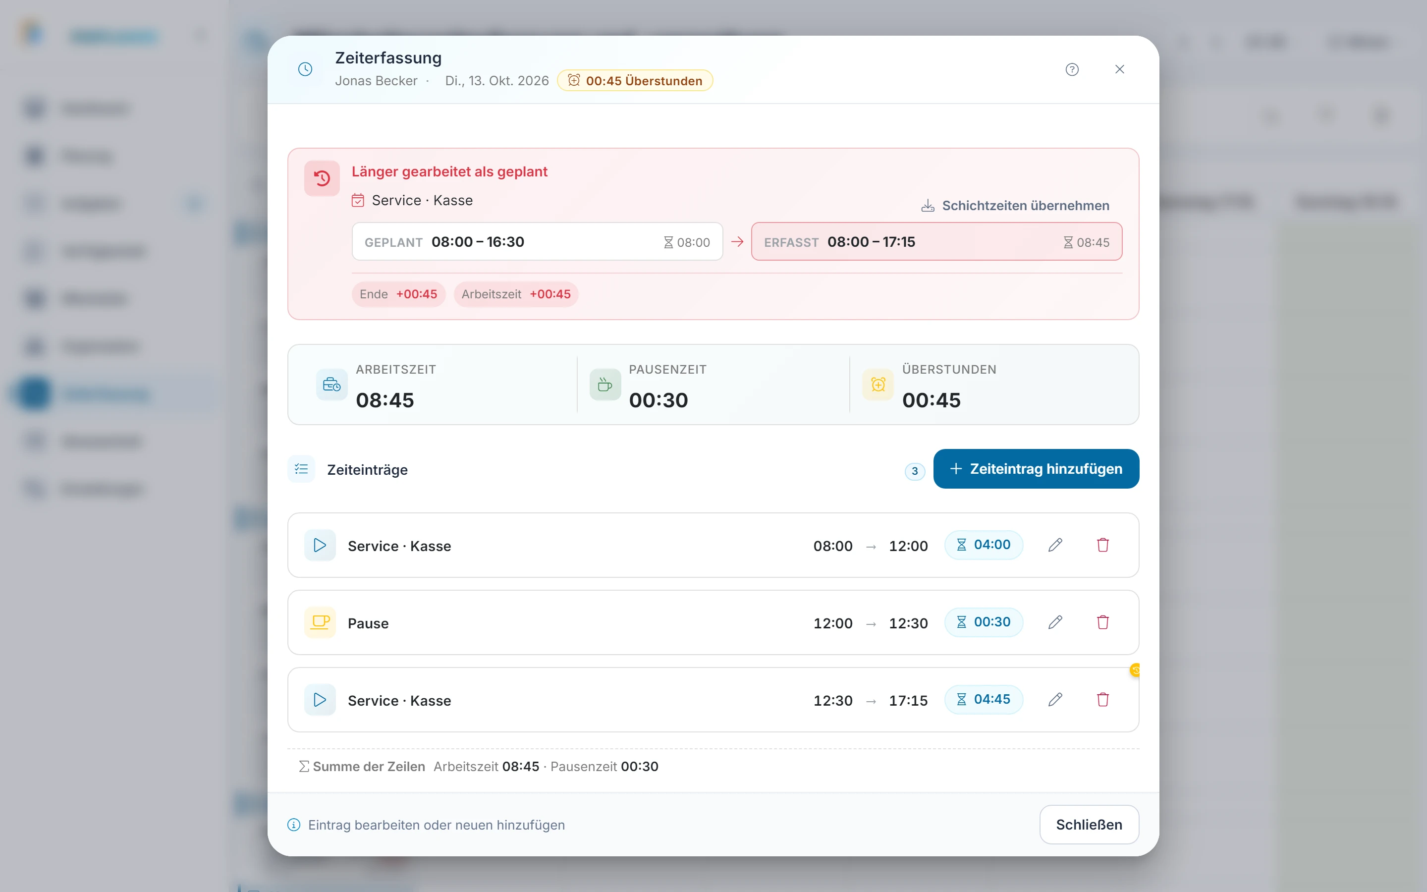Click the Überstunden alarm clock icon

(878, 385)
